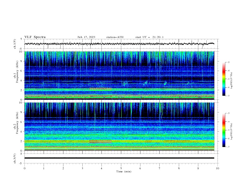Select the date text "Feb. 17, 2023"
The width and height of the screenshot is (245, 189).
(86, 37)
